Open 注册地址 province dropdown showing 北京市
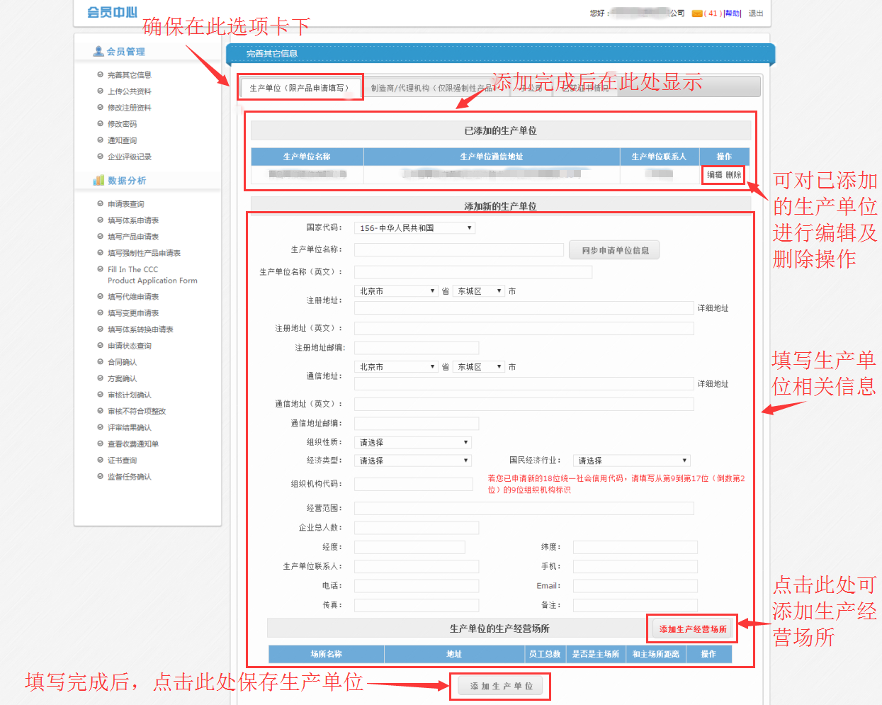 tap(396, 291)
